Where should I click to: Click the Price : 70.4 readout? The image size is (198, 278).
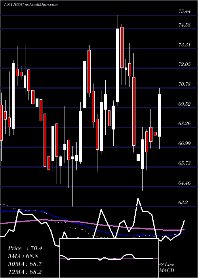coord(25,248)
